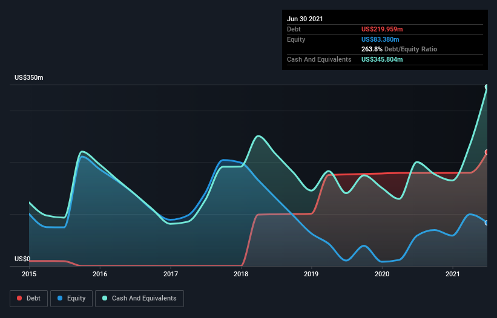
Task: Click the 263.8% Debt/Equity Ratio text
Action: tap(399, 49)
